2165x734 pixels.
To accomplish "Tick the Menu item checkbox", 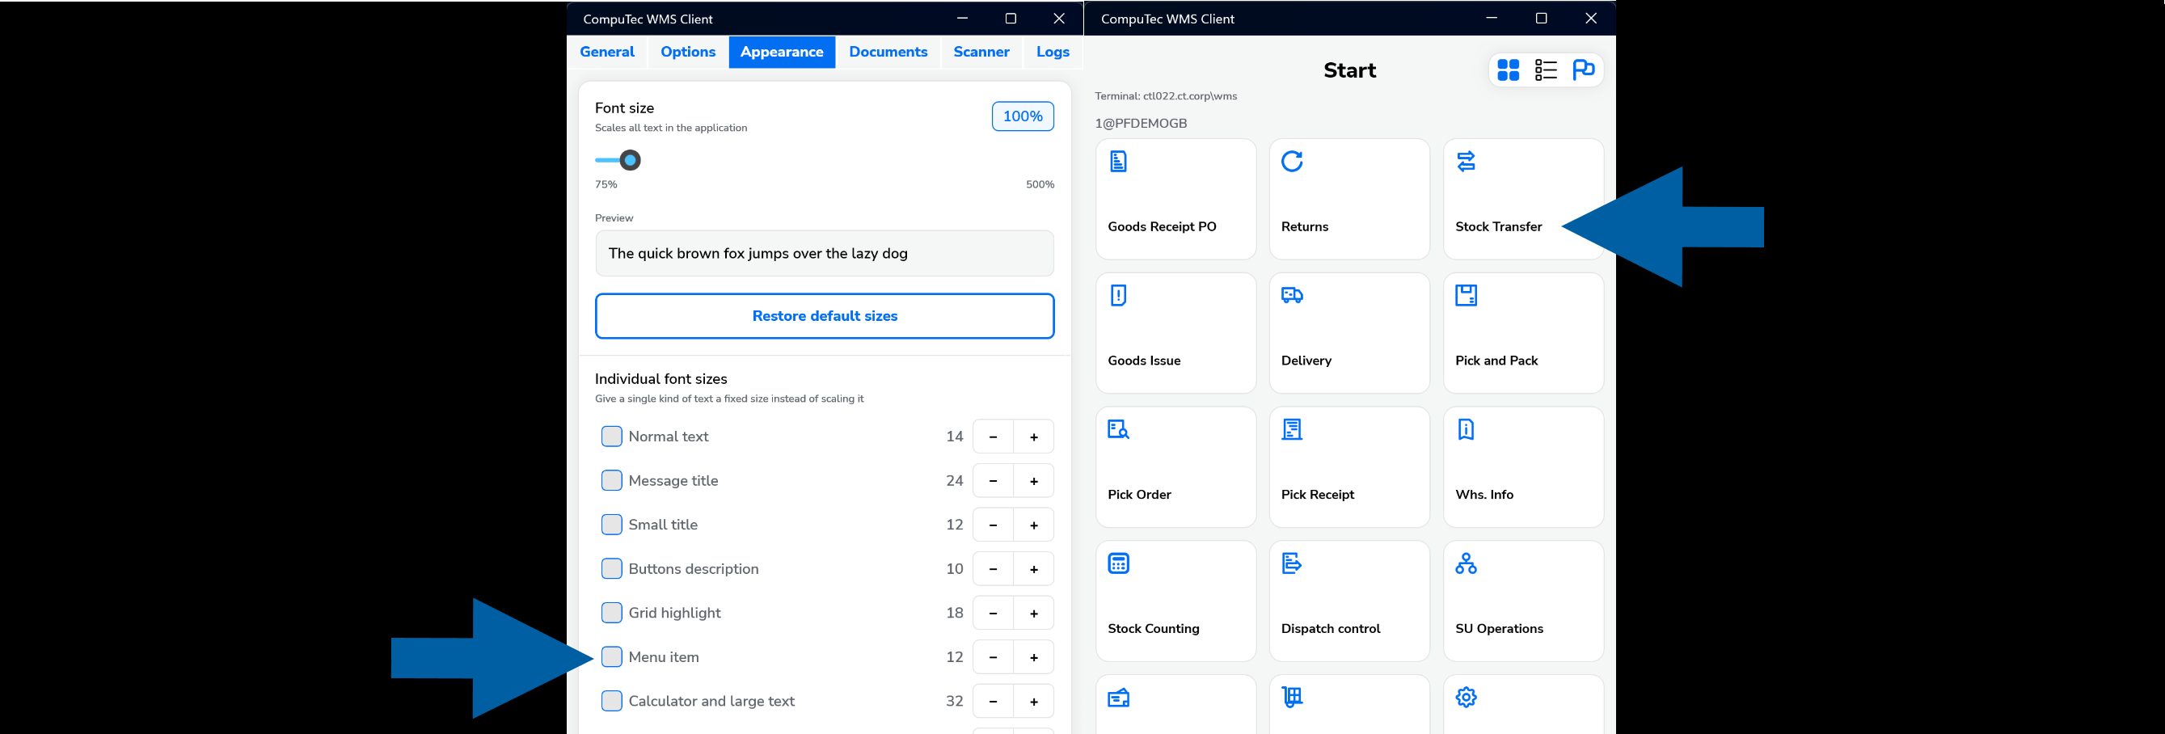I will [612, 656].
